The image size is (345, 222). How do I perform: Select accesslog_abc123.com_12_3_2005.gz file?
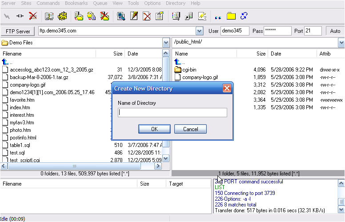(x=52, y=70)
